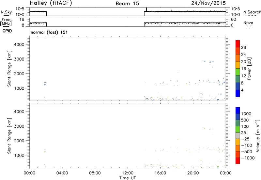Click noise spike in N.Sky plot after 14:00
This screenshot has width=261, height=180.
146,9
